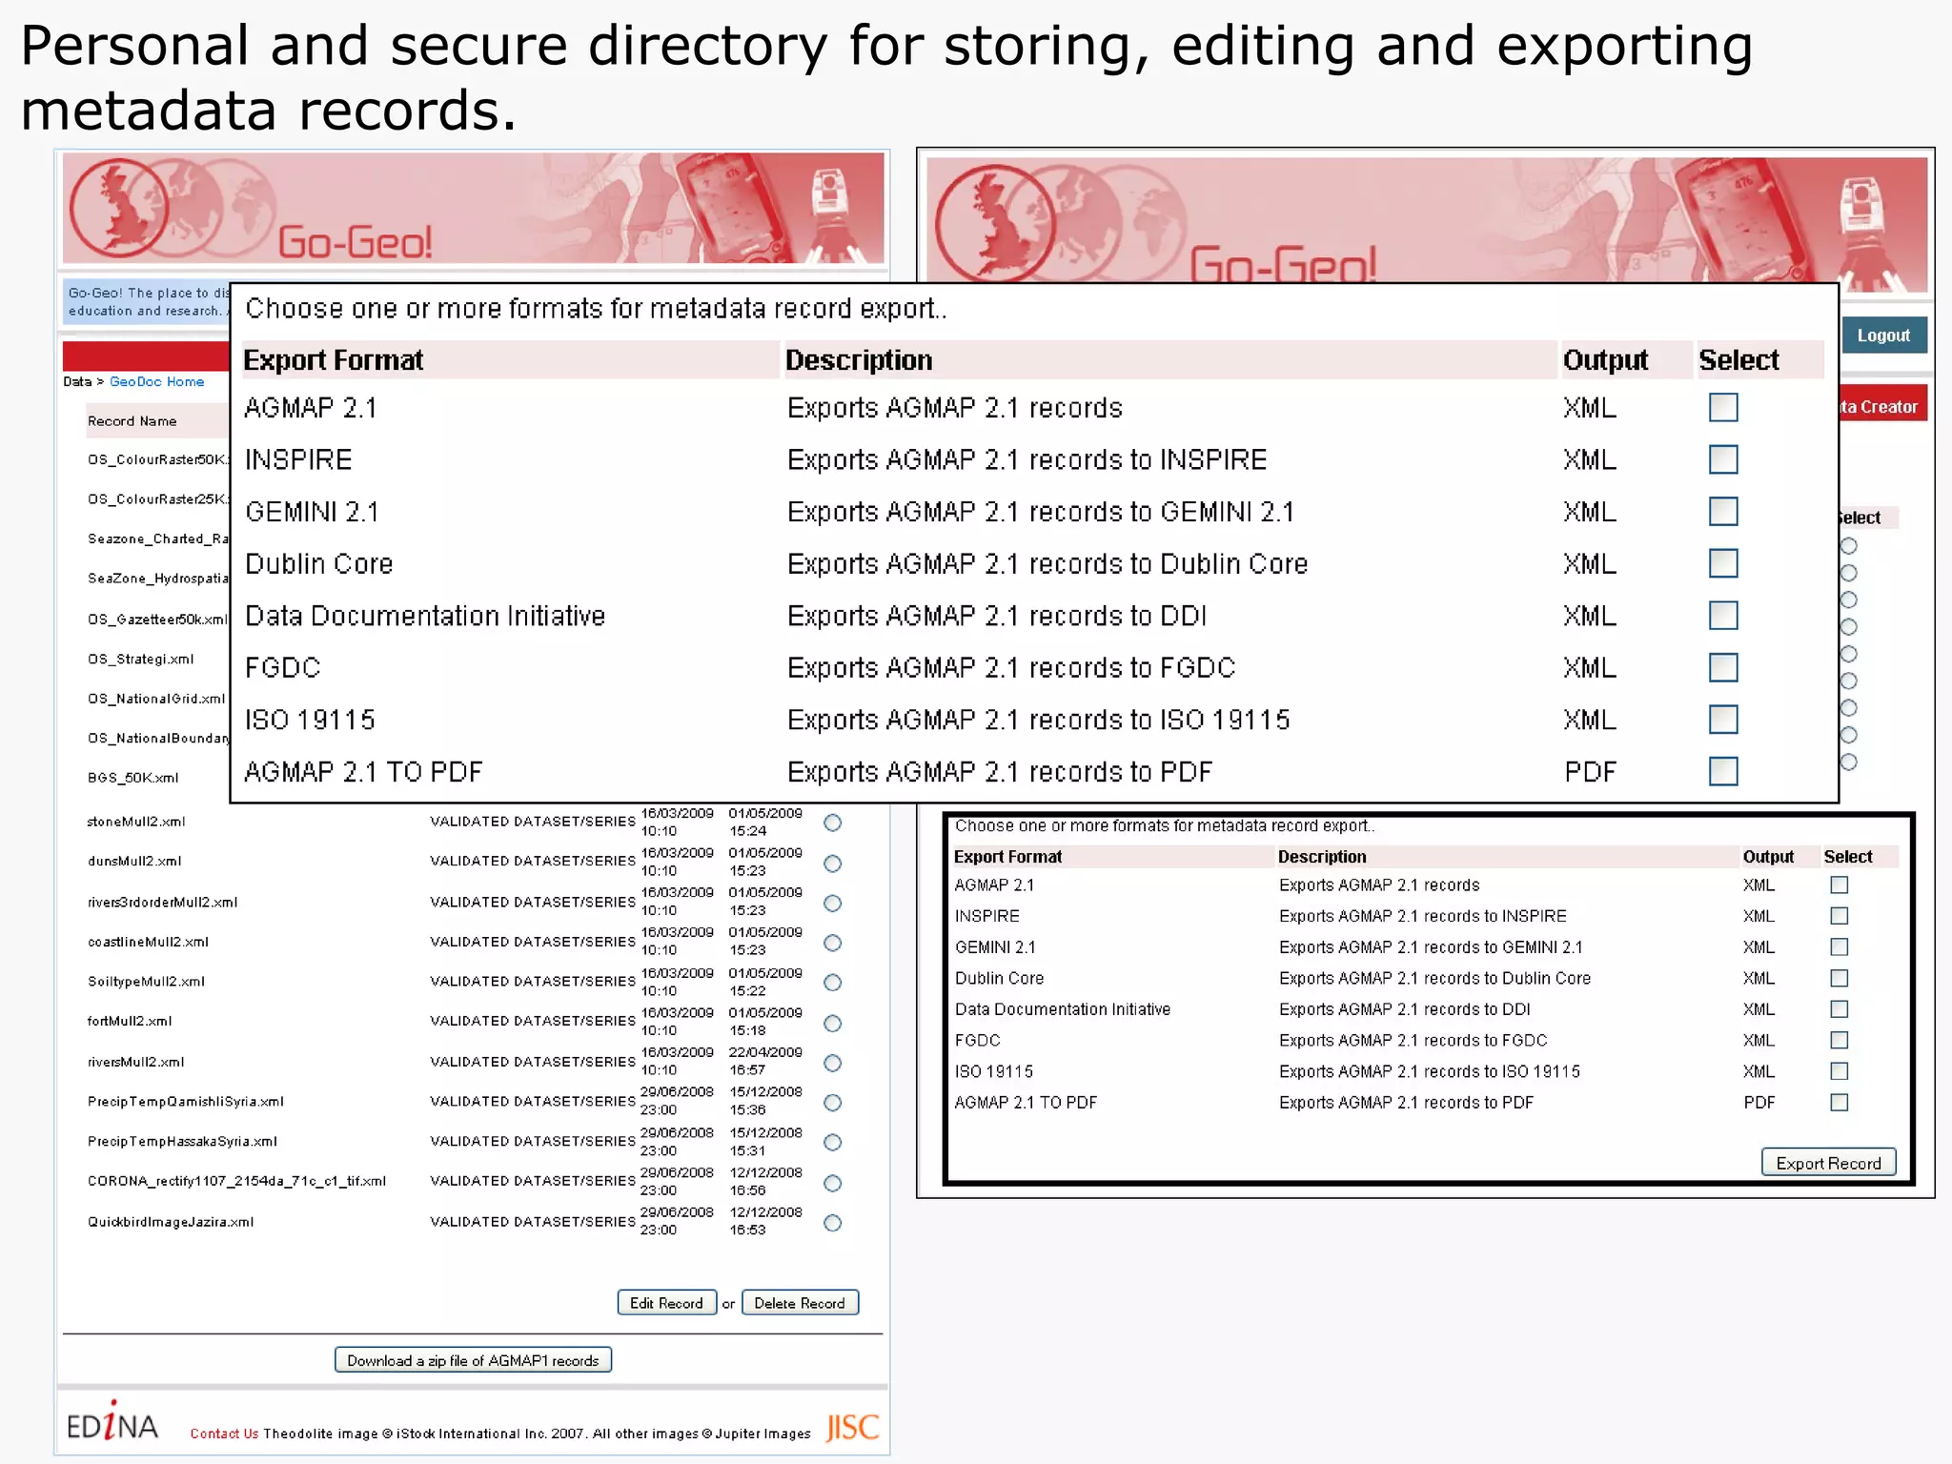Check the AGMAP 2.1 box in large export table
The width and height of the screenshot is (1952, 1464).
(1723, 408)
